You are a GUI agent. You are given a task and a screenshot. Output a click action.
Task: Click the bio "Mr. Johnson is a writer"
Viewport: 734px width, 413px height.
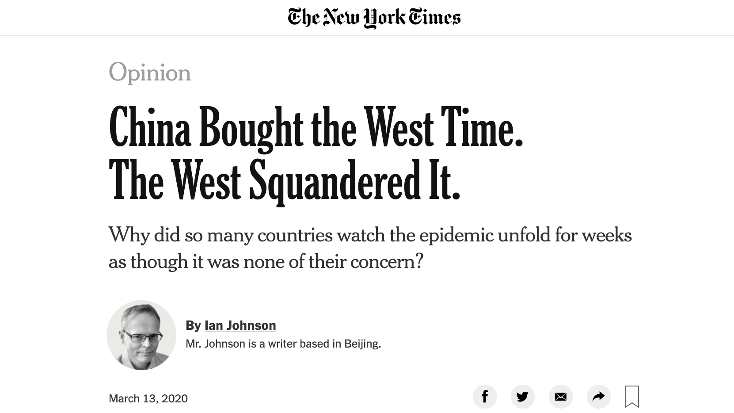point(283,344)
